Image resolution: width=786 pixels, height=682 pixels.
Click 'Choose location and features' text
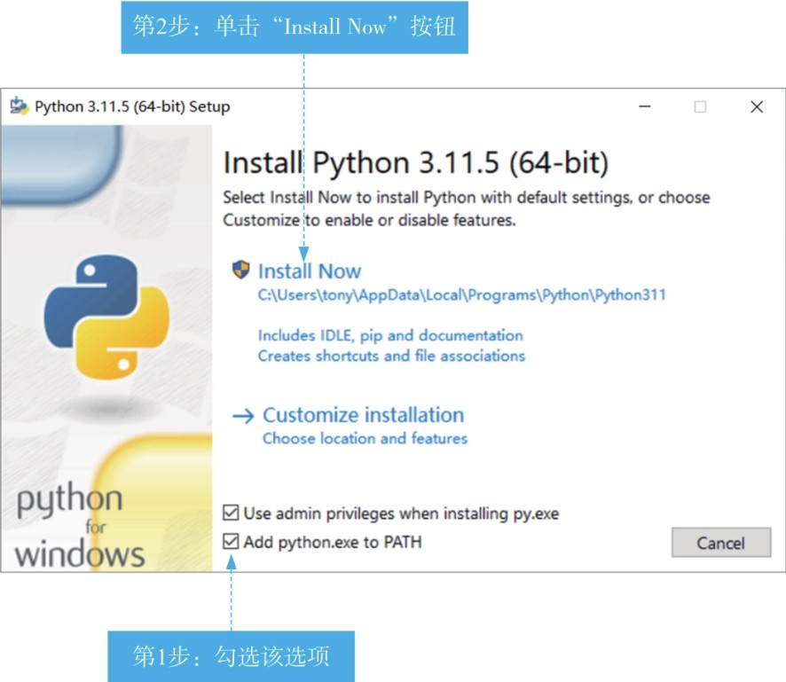365,438
